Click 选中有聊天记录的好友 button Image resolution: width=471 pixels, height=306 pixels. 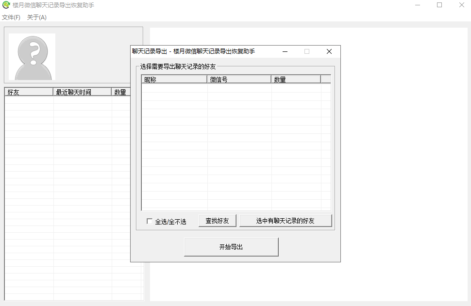pyautogui.click(x=286, y=221)
